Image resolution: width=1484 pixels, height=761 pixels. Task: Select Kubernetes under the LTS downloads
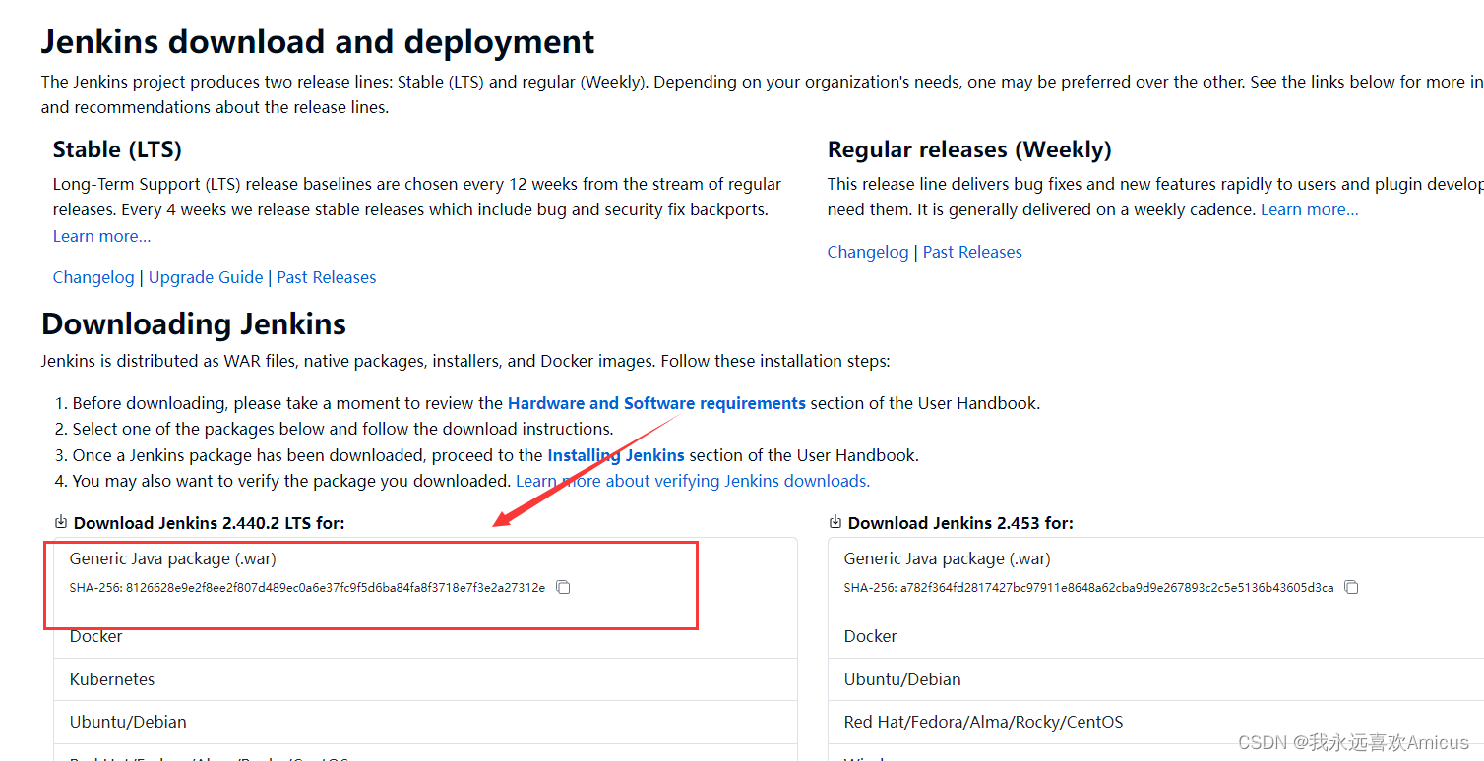(425, 679)
